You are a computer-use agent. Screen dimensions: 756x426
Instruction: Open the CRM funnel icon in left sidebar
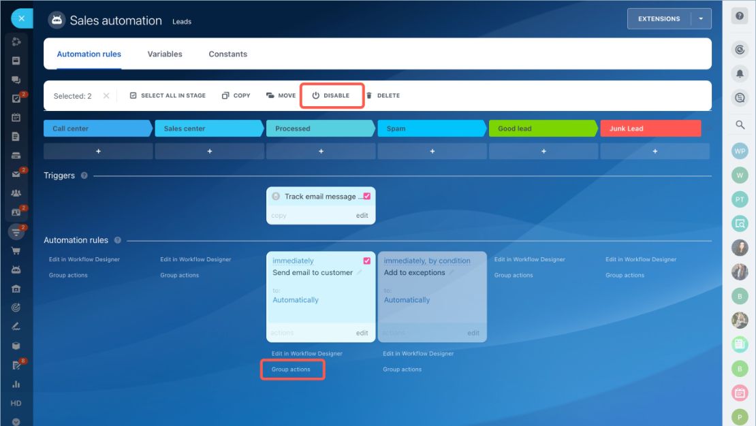[x=16, y=232]
